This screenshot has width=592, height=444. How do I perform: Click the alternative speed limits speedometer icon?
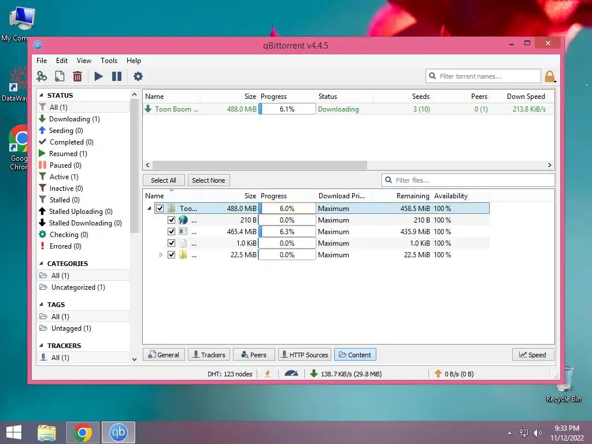(x=291, y=374)
